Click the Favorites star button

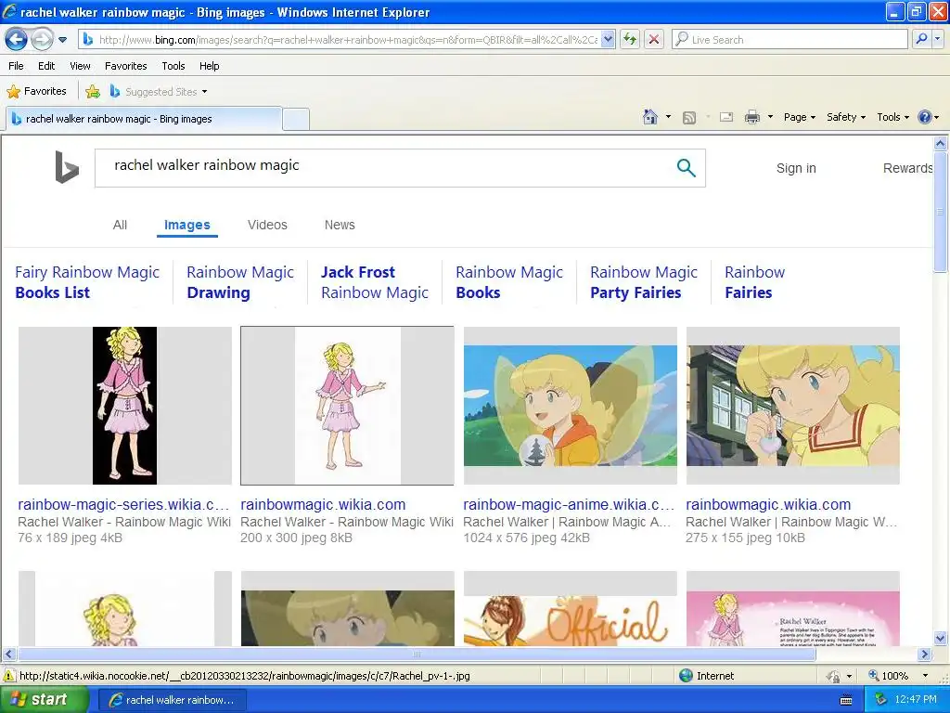pos(36,92)
